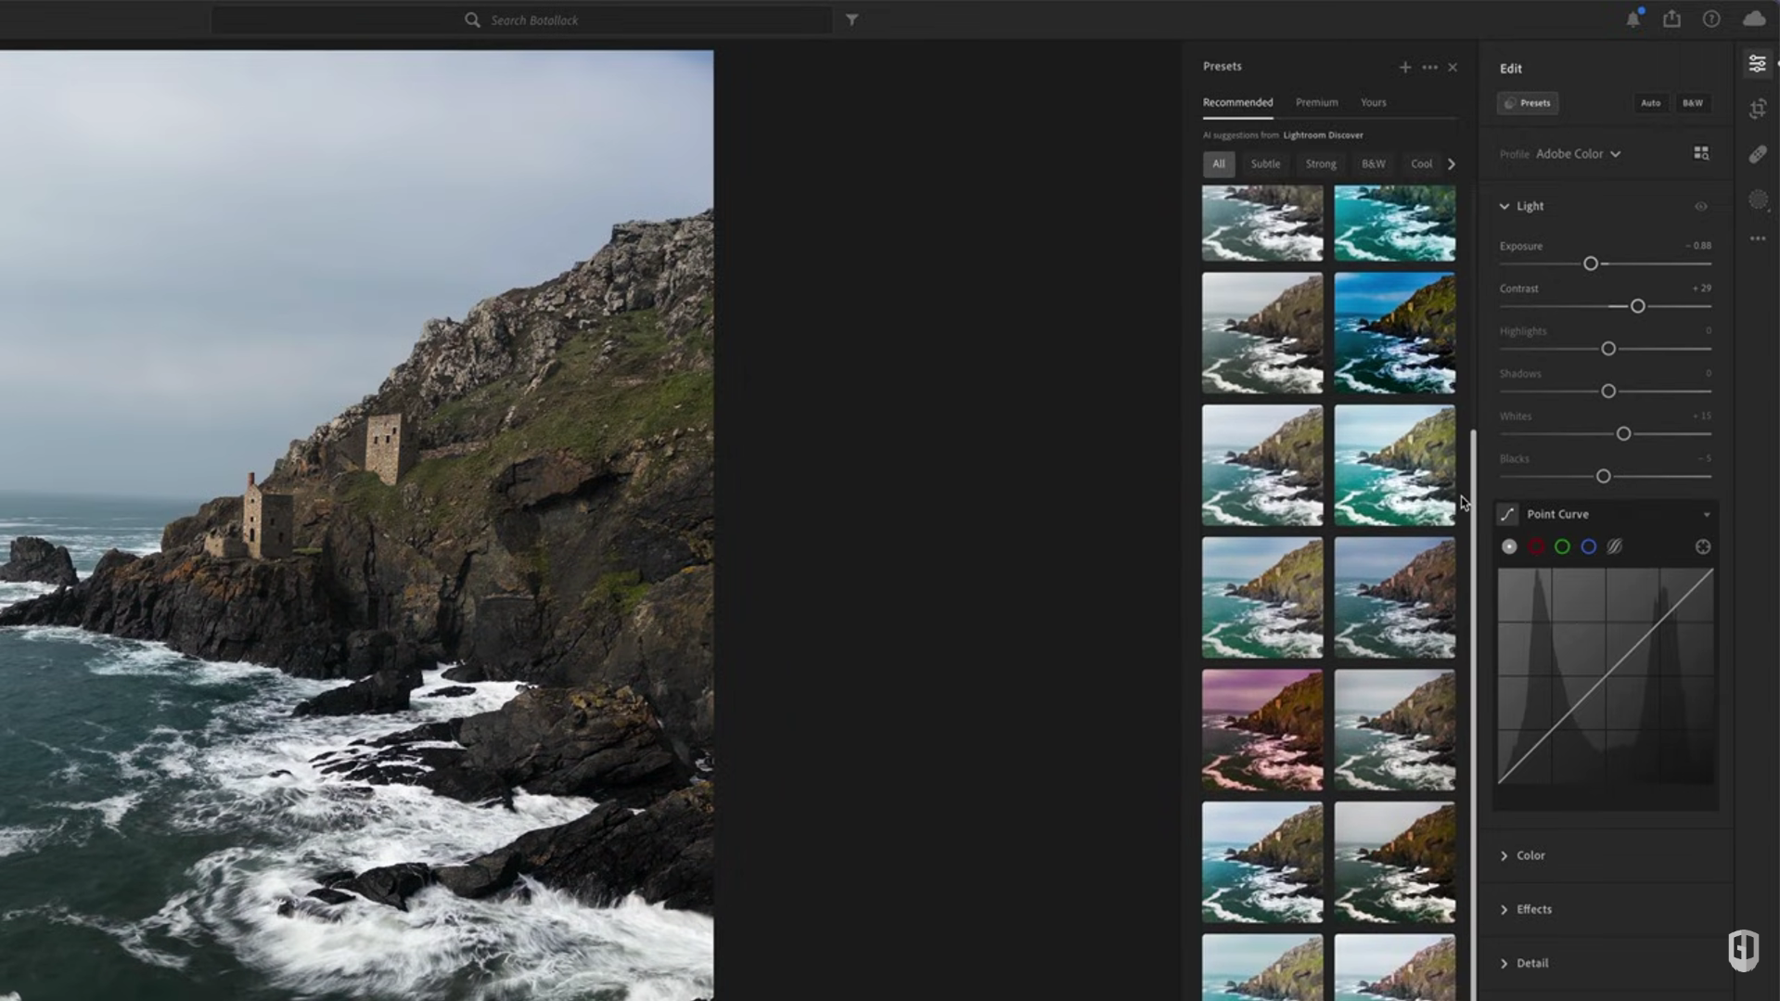Screen dimensions: 1780x1001
Task: Apply the saturated deep blue preset thumbnail
Action: coord(1394,333)
